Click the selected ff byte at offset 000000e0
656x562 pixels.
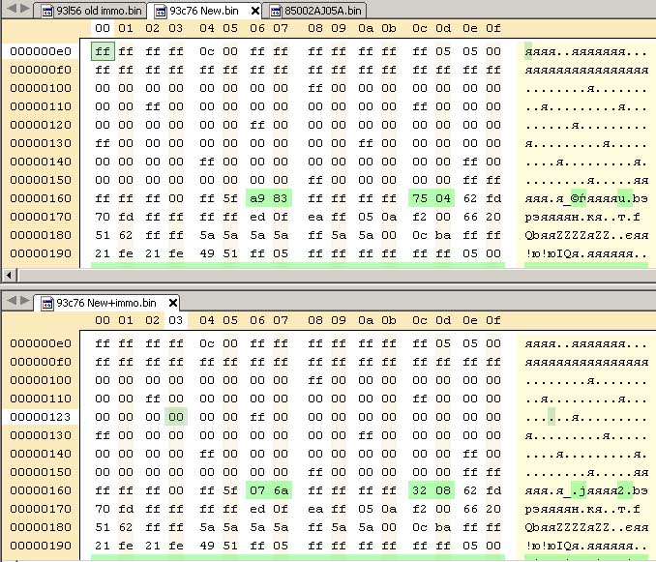point(102,51)
